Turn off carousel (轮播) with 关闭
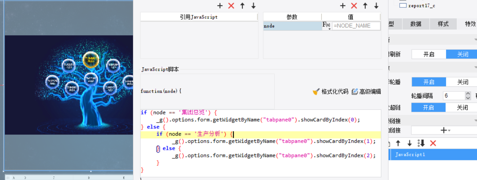The height and width of the screenshot is (180, 477). 463,82
